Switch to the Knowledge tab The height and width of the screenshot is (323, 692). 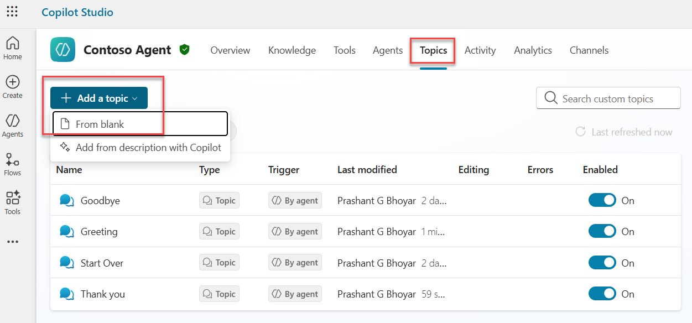pyautogui.click(x=292, y=50)
